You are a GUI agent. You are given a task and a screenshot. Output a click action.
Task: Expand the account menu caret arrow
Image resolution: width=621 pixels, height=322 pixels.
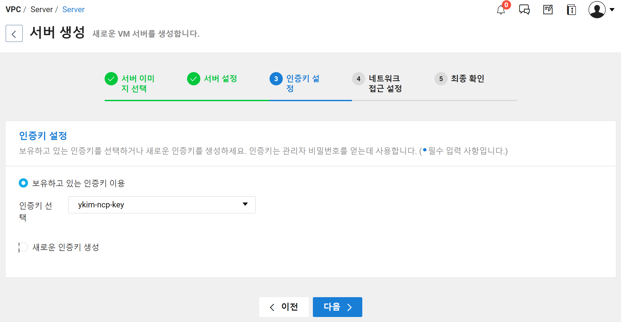(x=612, y=10)
